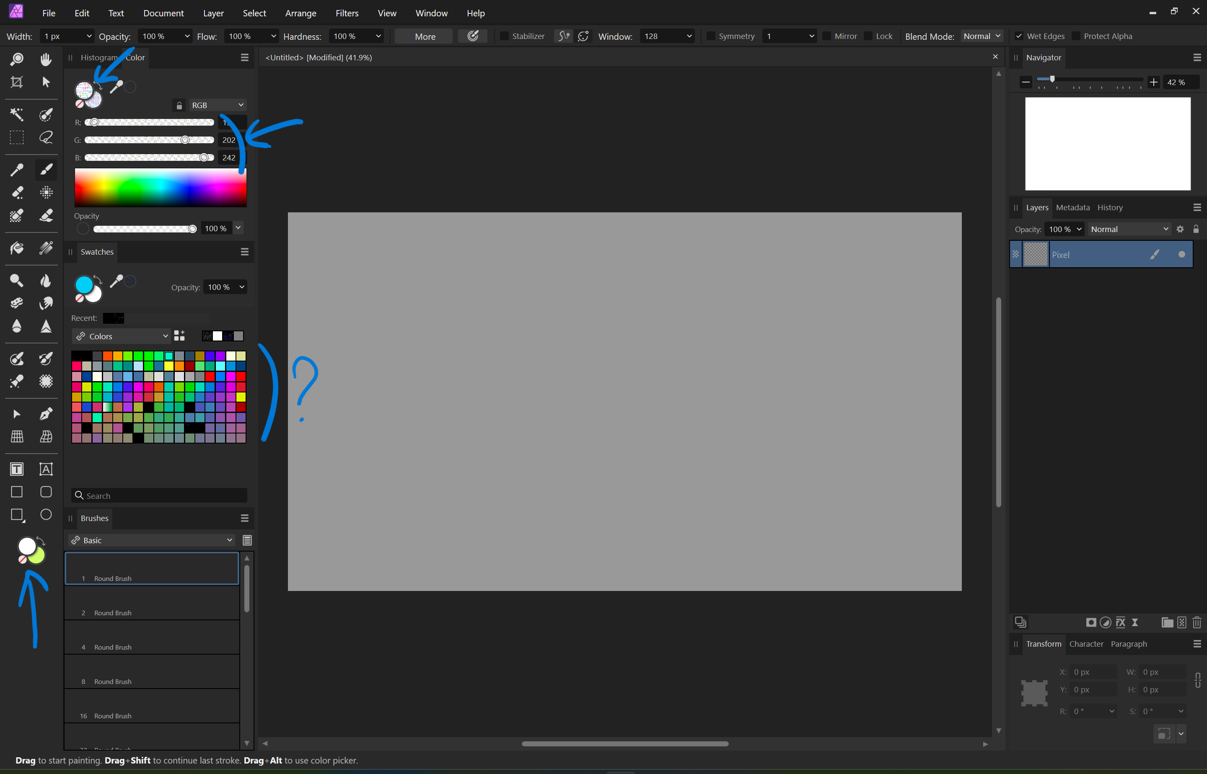The width and height of the screenshot is (1207, 774).
Task: Select the View (hand) tool
Action: (x=46, y=59)
